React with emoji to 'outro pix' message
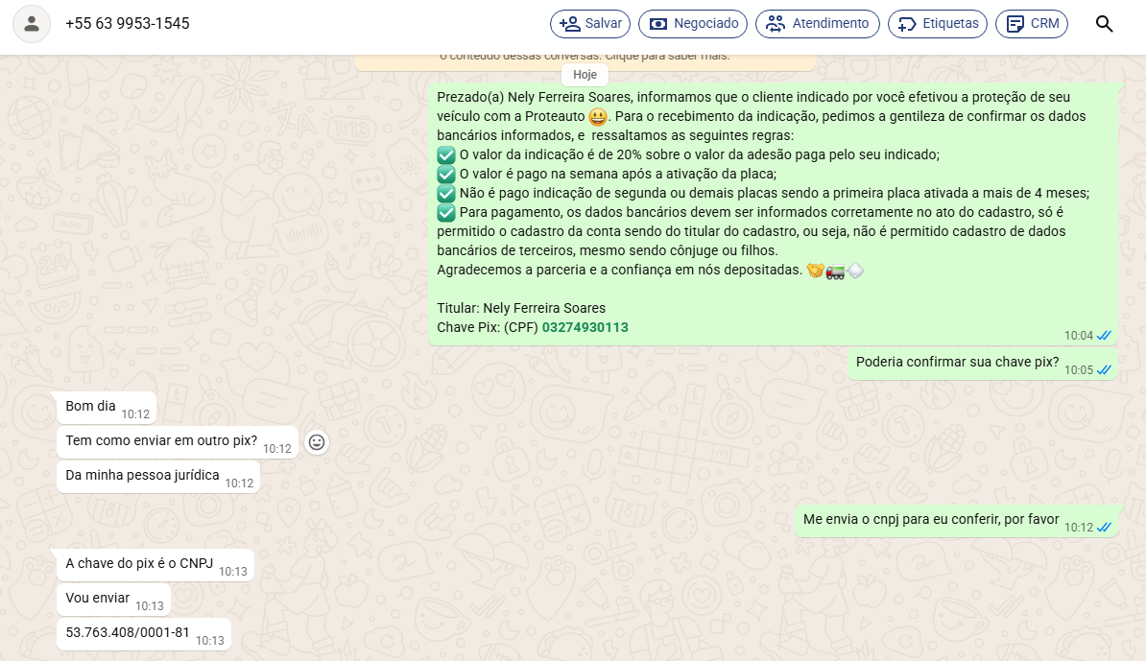This screenshot has height=661, width=1146. coord(317,442)
